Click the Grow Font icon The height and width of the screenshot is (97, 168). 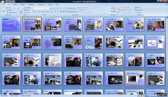(51, 8)
